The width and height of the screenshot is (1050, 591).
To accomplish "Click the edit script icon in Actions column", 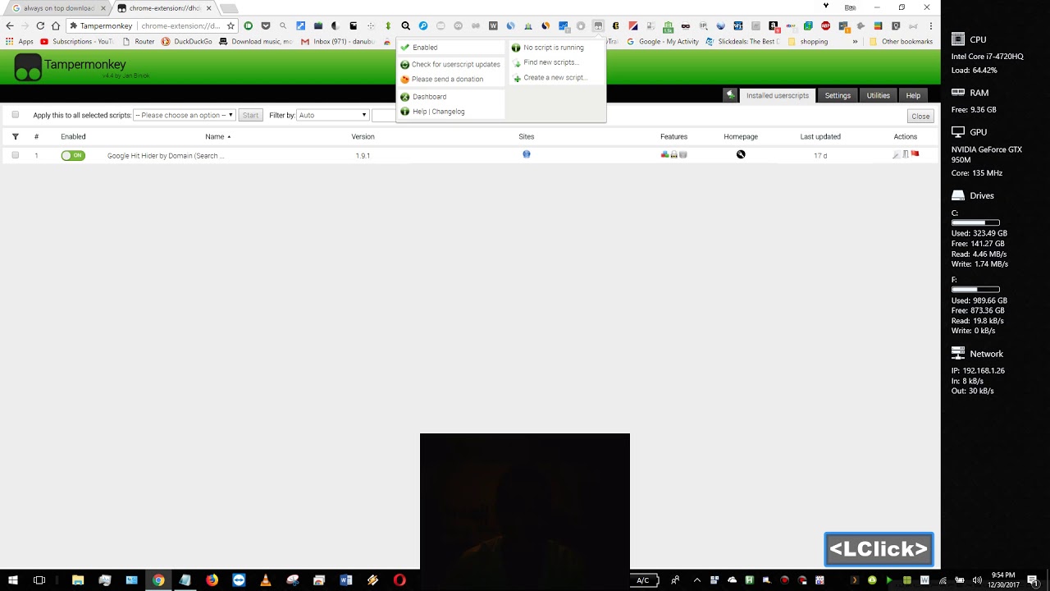I will coord(896,154).
